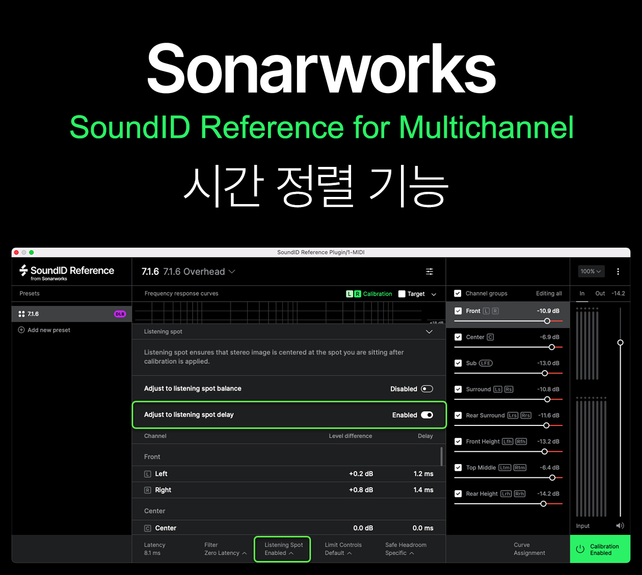This screenshot has height=575, width=642.
Task: Click the LFE badge on Sub group
Action: point(486,363)
